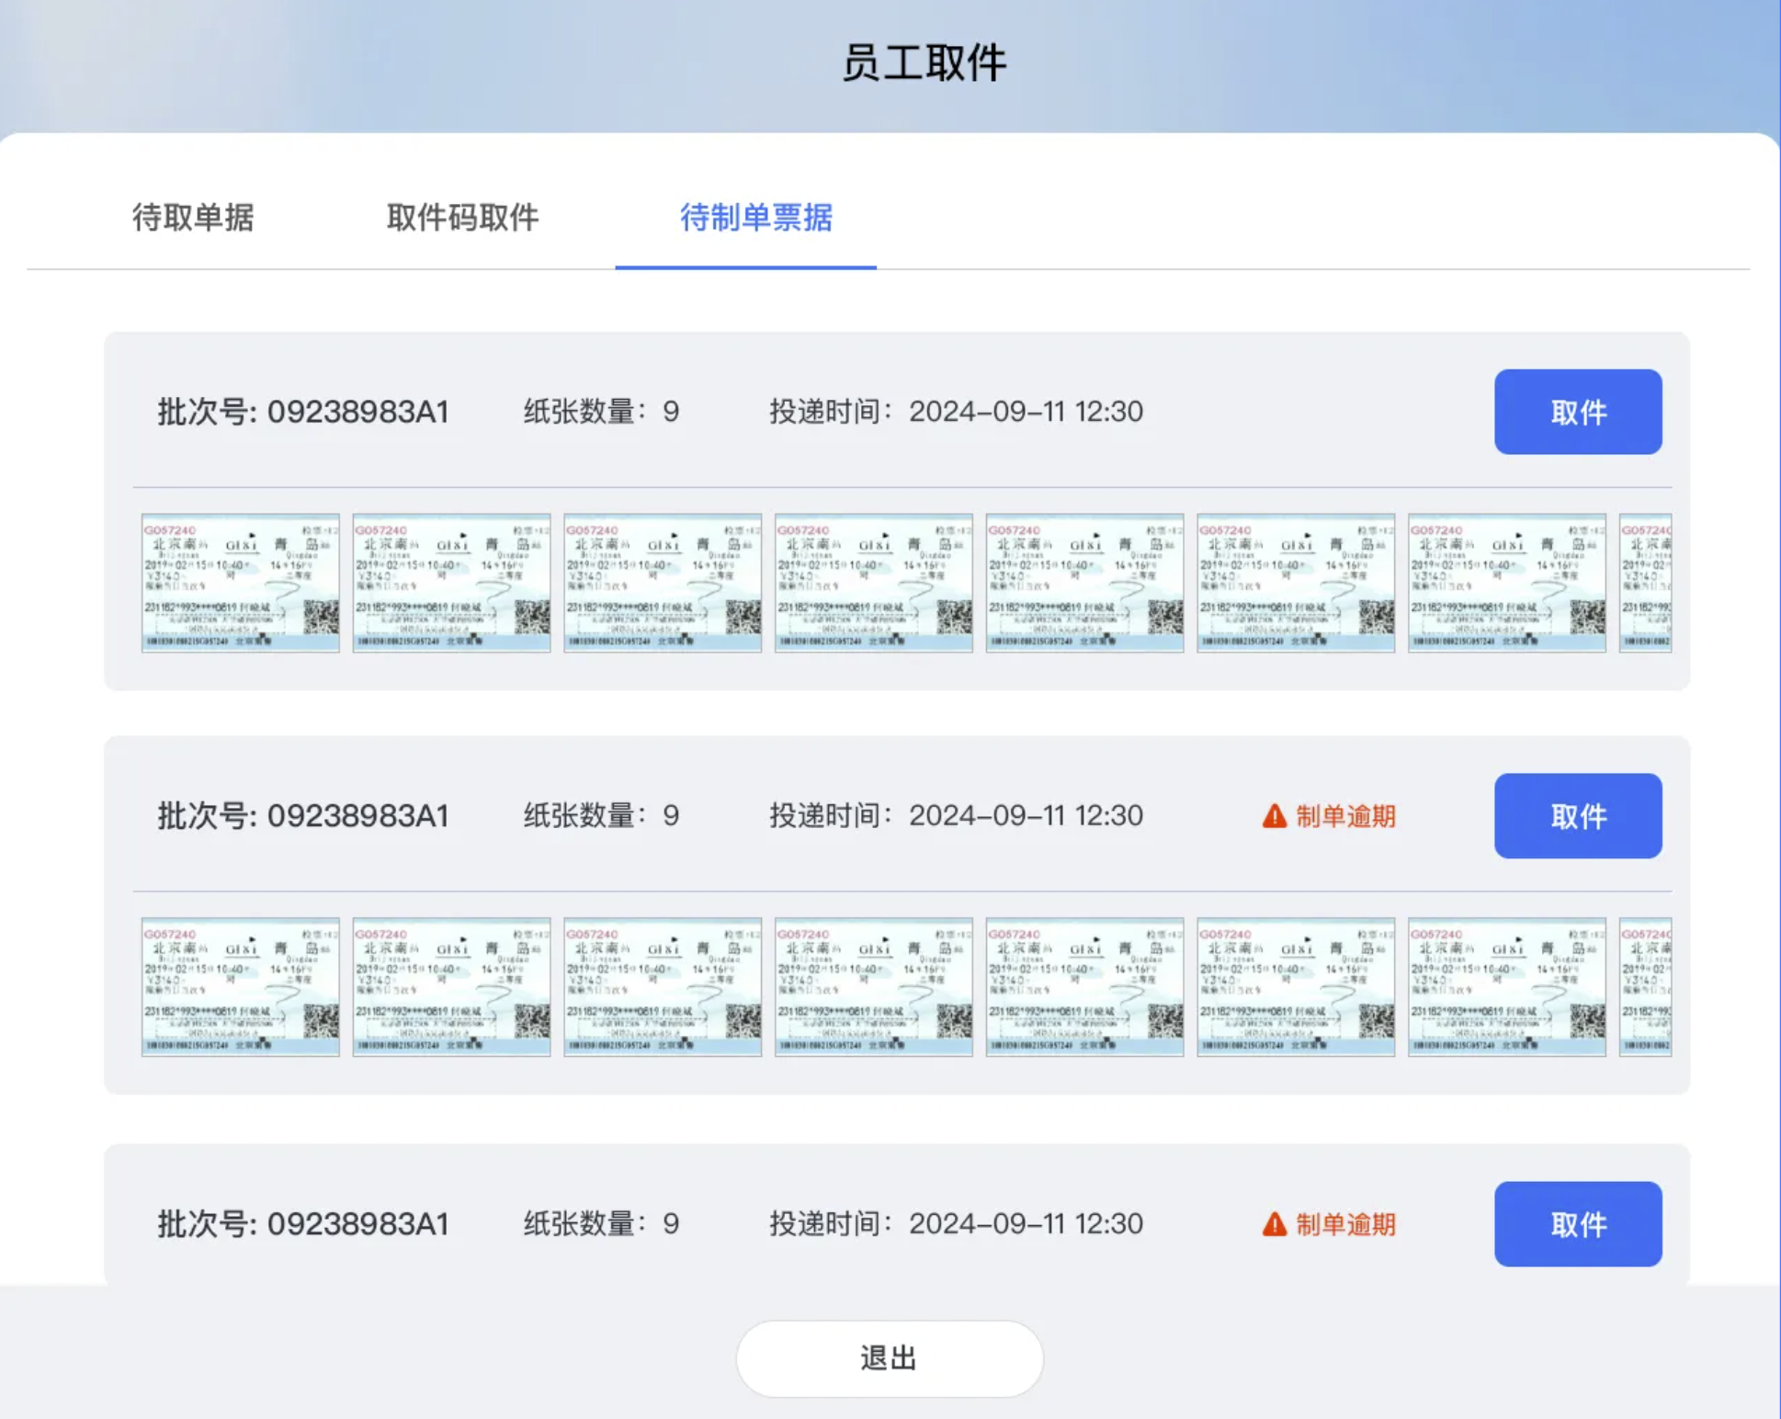Open seventh ticket thumbnail in first batch

pos(1506,583)
